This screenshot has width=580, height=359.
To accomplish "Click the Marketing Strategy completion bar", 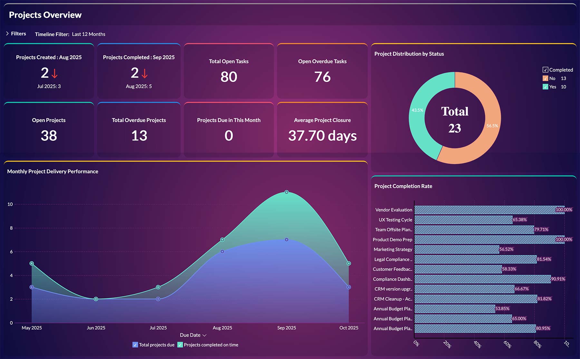I will click(456, 250).
